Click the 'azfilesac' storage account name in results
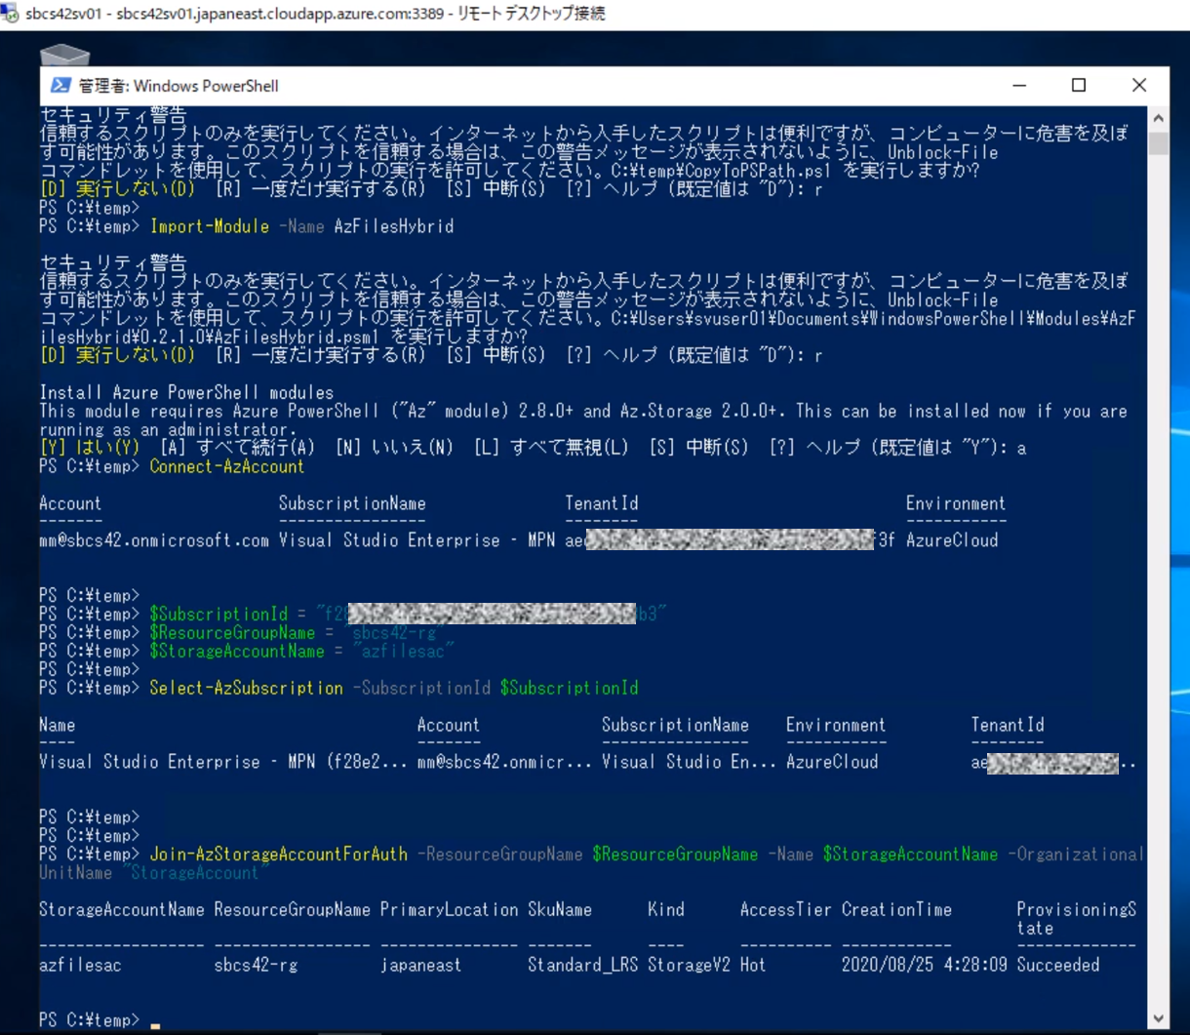1190x1035 pixels. (x=81, y=965)
